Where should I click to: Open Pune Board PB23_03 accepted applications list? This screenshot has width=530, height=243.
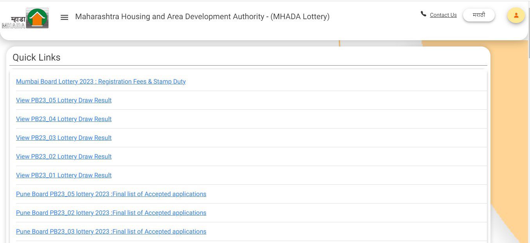coord(111,231)
